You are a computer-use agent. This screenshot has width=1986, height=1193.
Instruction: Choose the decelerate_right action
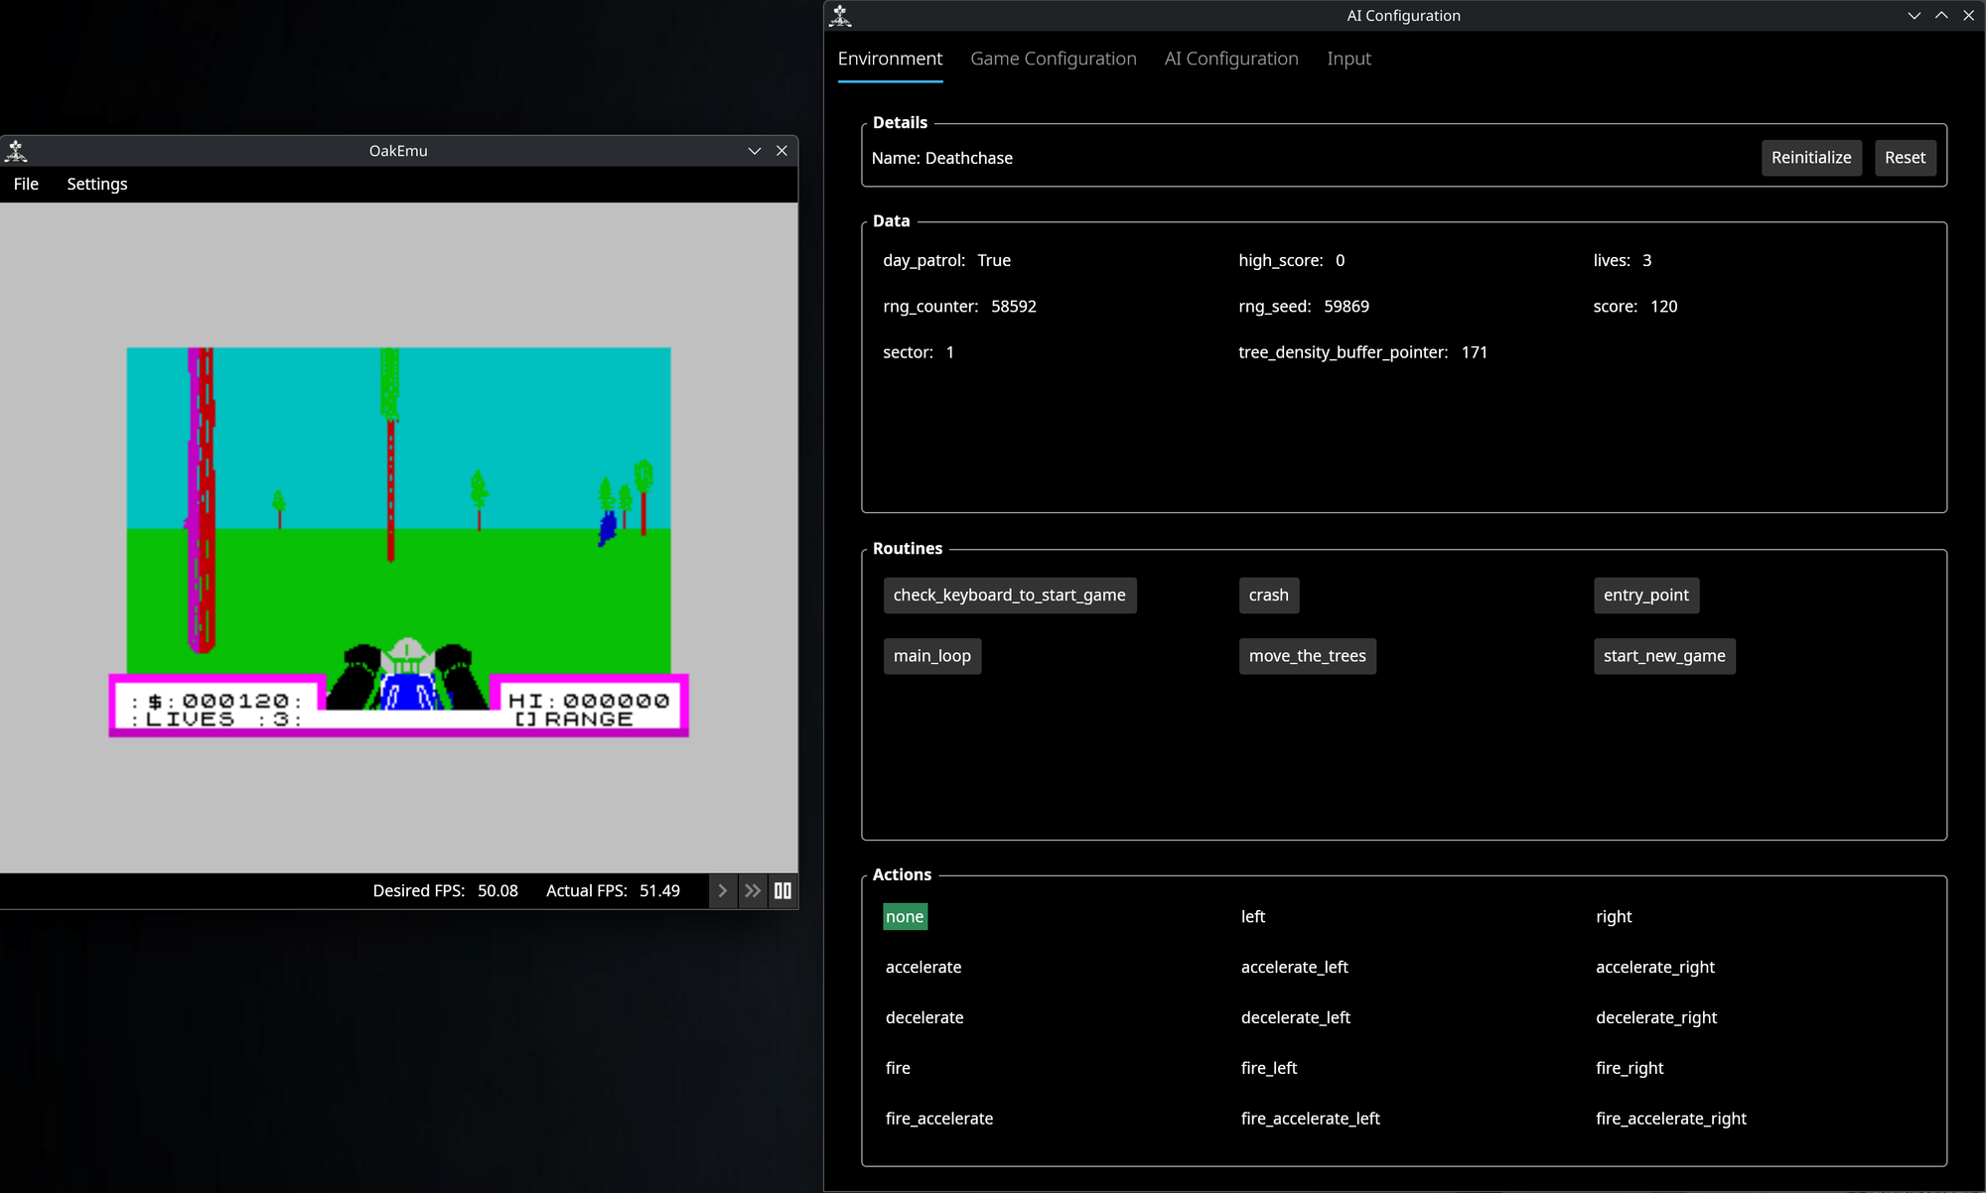[1655, 1017]
